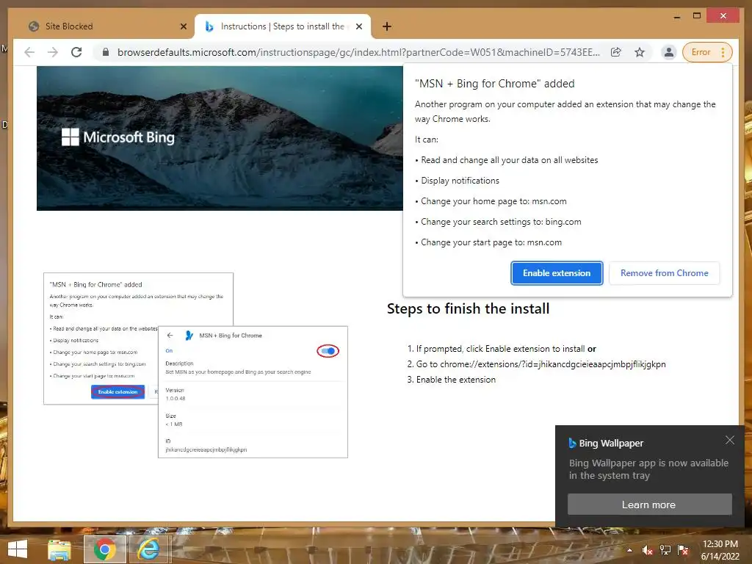Viewport: 752px width, 564px height.
Task: Bookmark this page with the star icon
Action: (640, 52)
